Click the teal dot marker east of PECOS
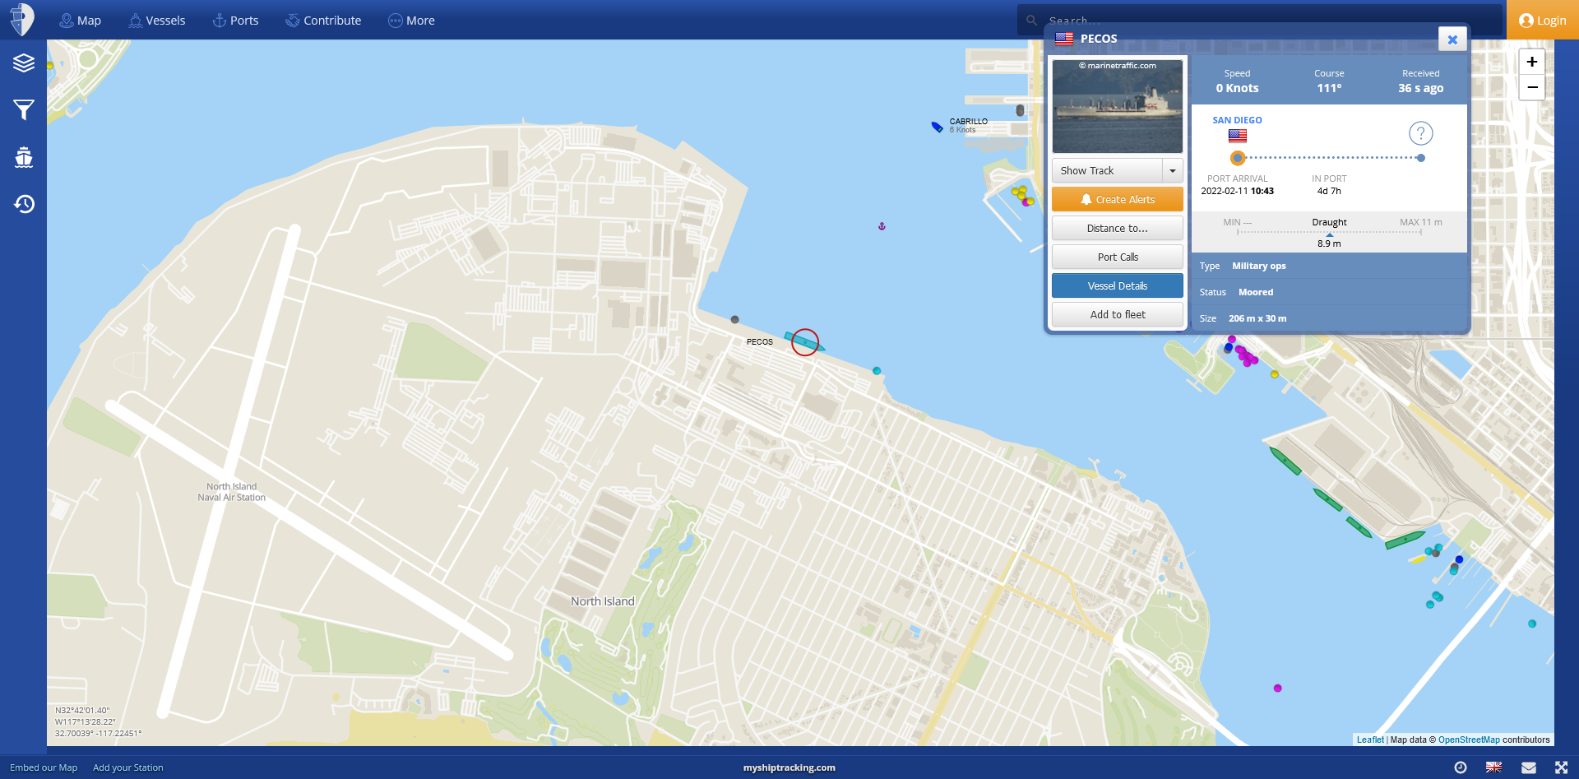This screenshot has height=779, width=1579. [x=877, y=371]
